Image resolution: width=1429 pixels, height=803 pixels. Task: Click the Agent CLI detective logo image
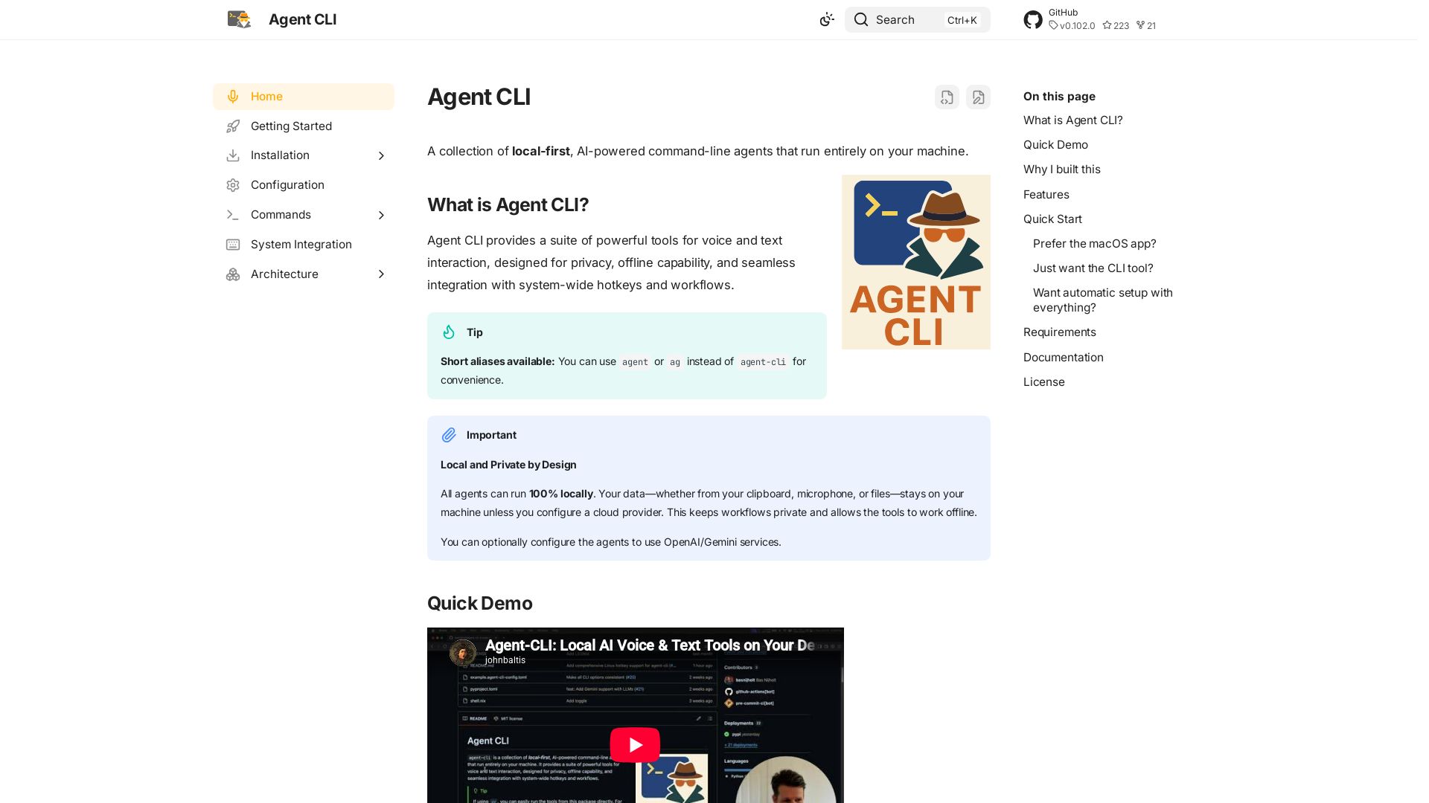click(x=916, y=262)
